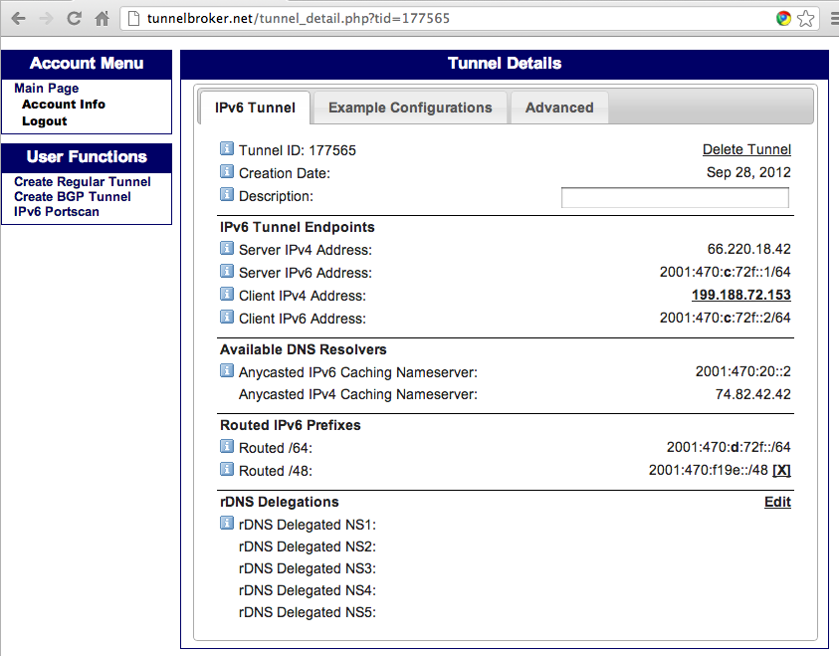Click the Description text field
839x656 pixels.
[x=675, y=198]
